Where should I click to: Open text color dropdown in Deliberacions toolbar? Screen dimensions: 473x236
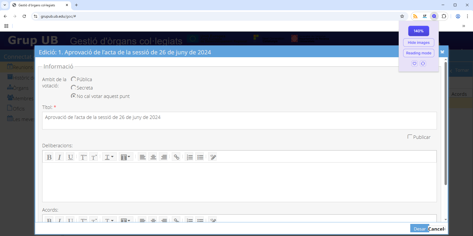point(109,157)
